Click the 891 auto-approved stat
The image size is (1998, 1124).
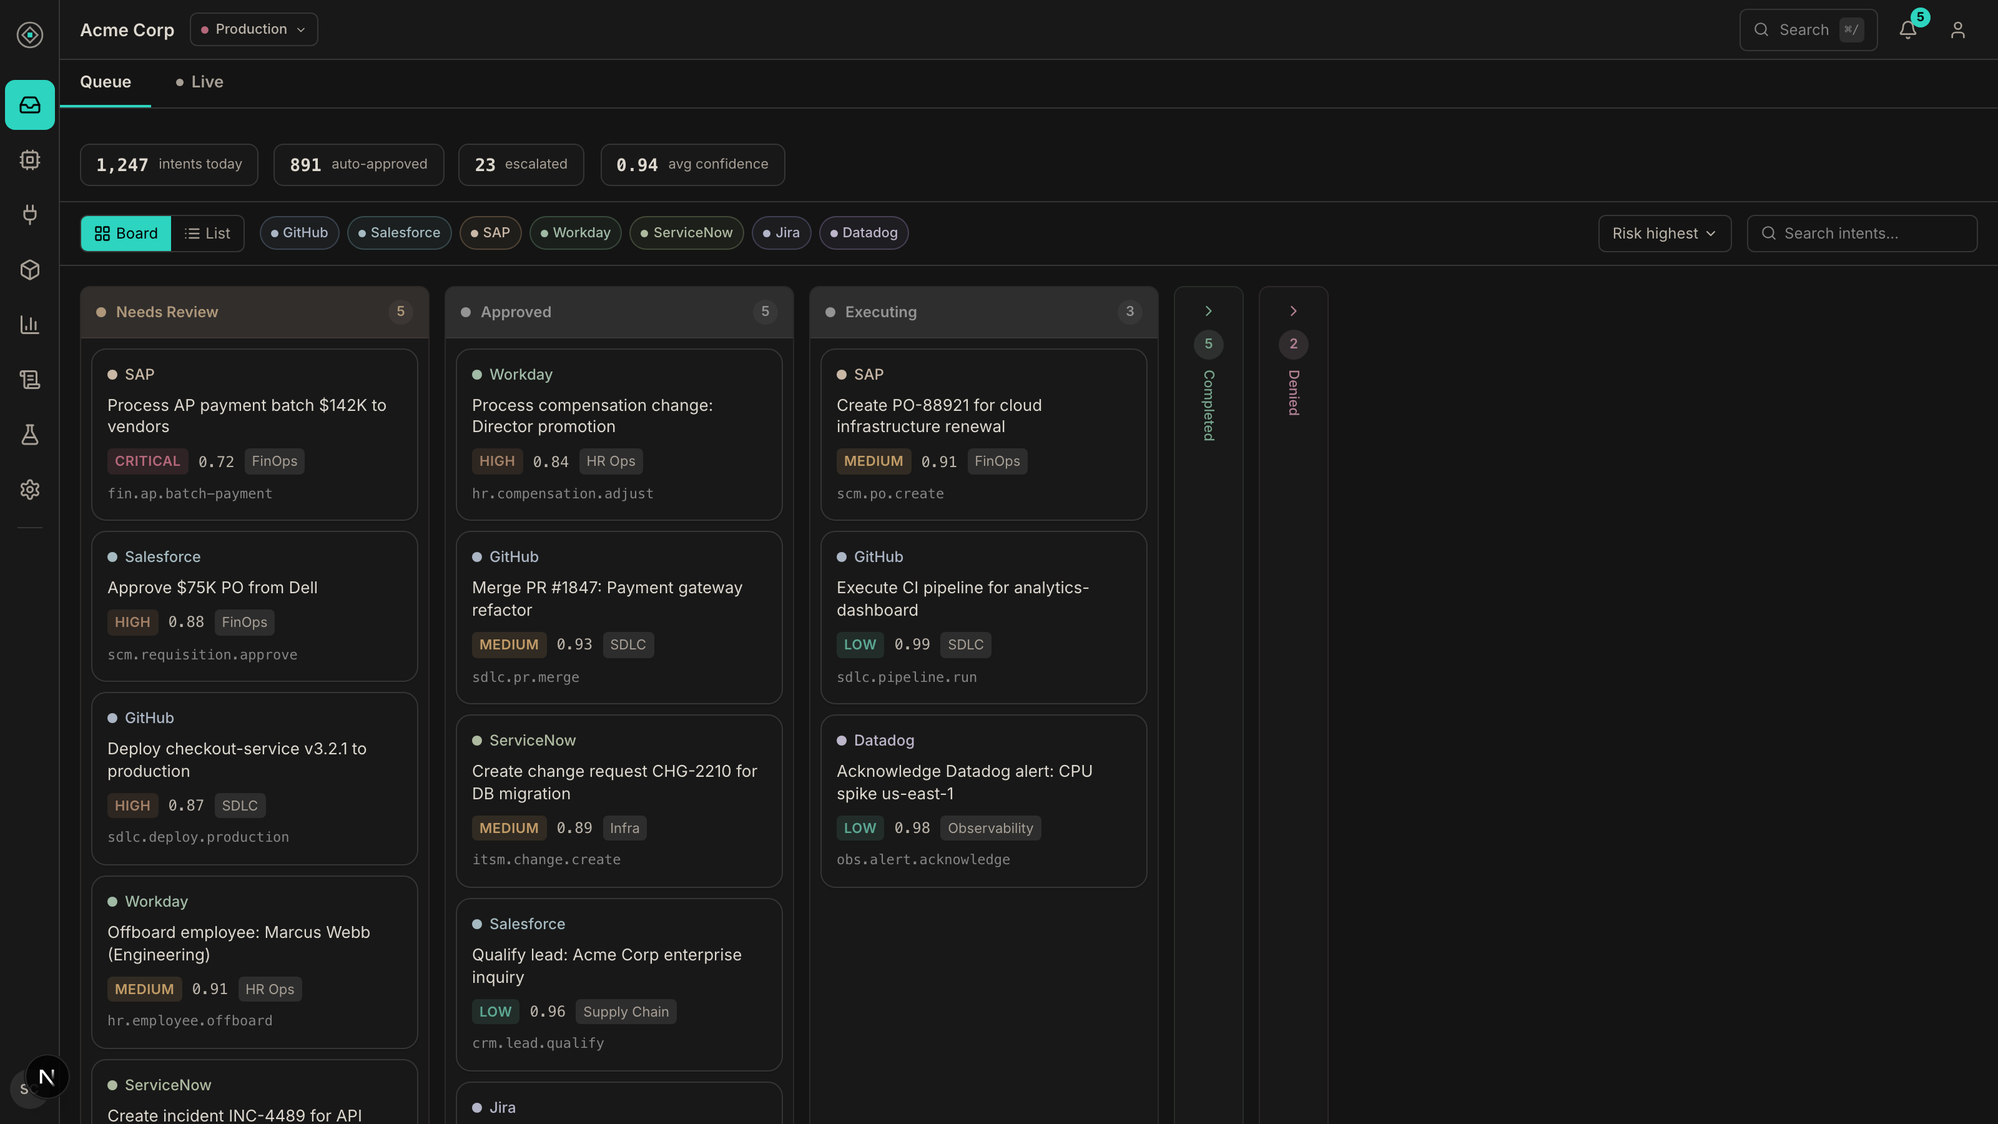tap(358, 164)
